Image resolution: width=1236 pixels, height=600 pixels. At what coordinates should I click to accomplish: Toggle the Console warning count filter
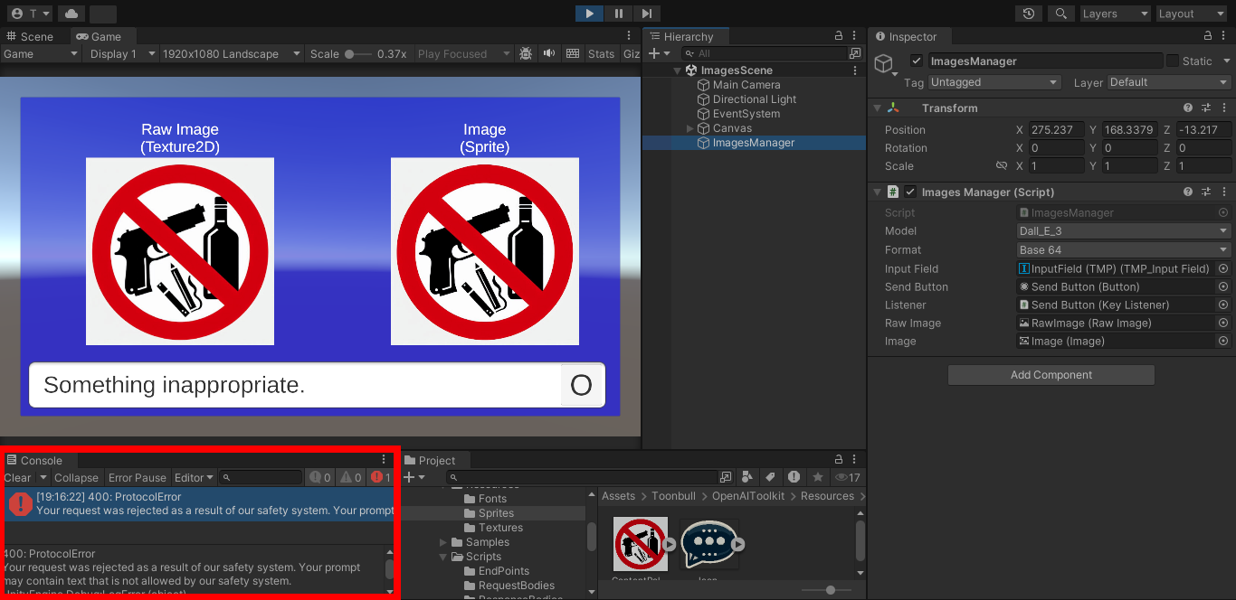coord(350,478)
